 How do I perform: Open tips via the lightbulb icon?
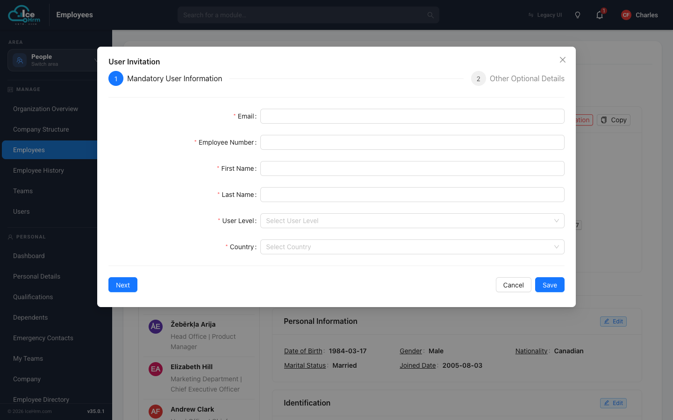pos(578,15)
